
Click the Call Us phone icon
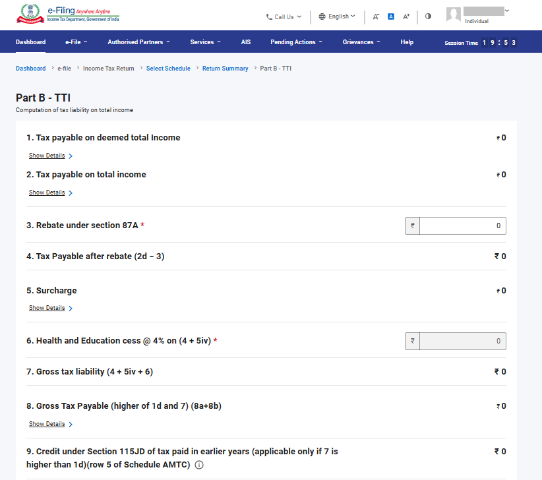pyautogui.click(x=269, y=16)
